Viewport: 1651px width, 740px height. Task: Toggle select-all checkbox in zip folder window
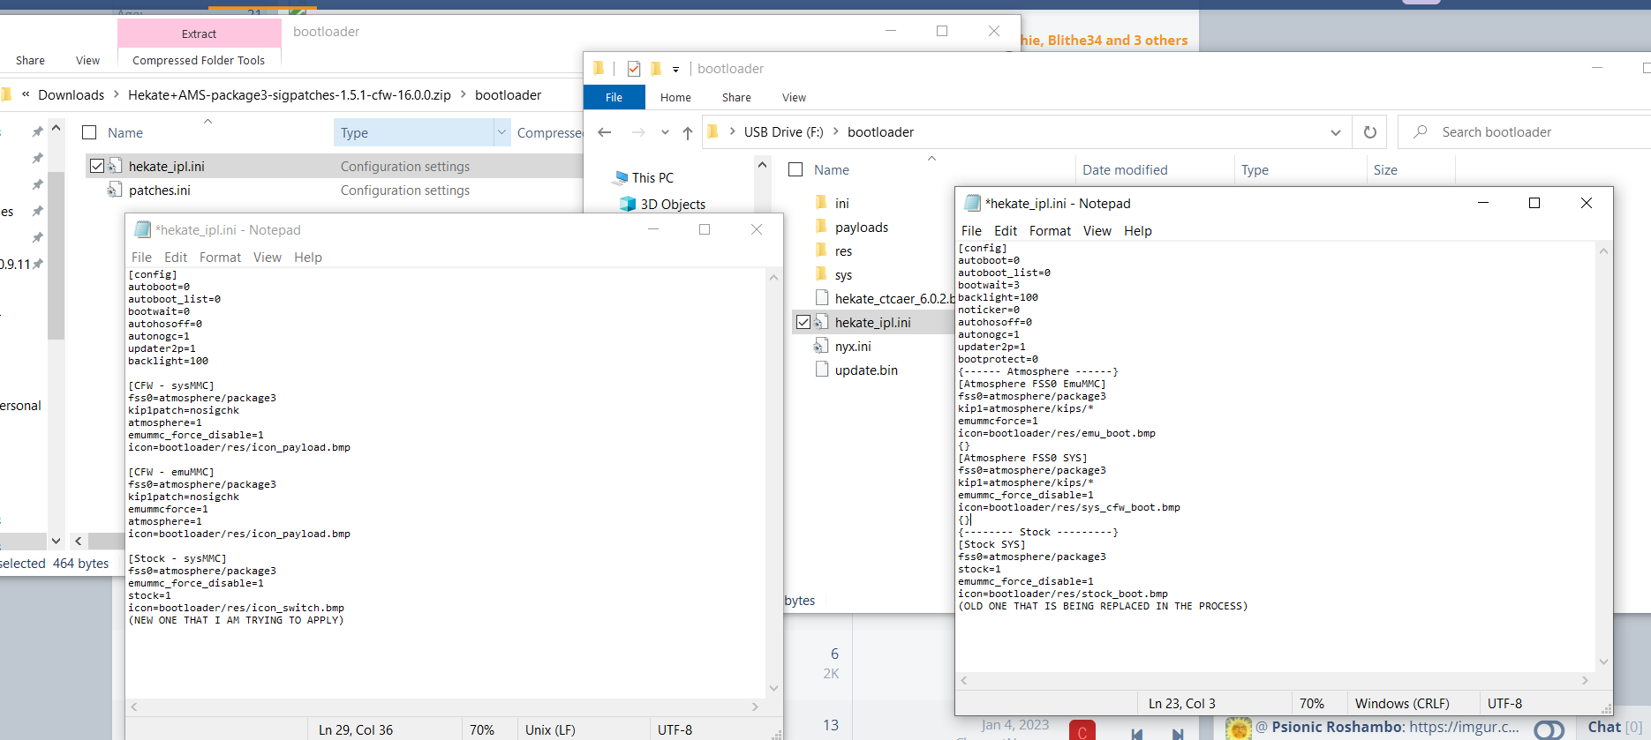pyautogui.click(x=89, y=132)
